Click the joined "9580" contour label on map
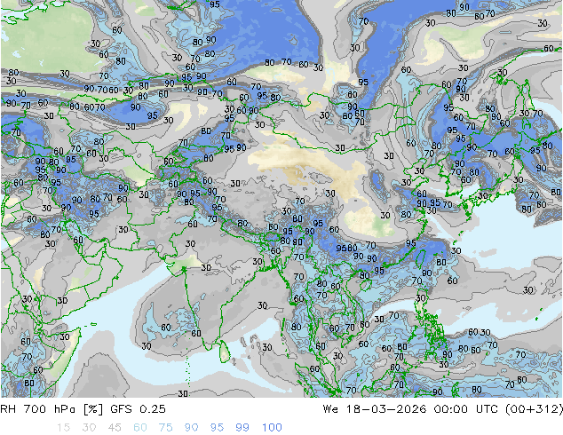 pyautogui.click(x=346, y=248)
